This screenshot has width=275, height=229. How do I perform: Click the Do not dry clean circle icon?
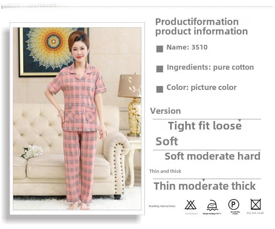click(x=234, y=204)
